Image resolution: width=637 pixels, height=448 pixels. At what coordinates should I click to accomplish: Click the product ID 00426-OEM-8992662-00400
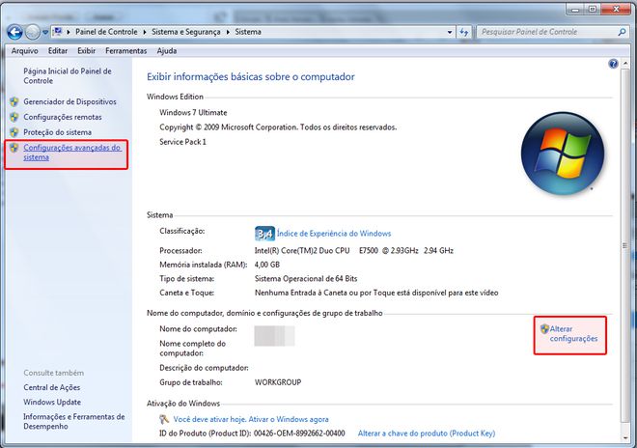pos(299,434)
